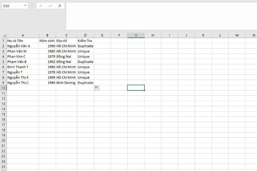Select column D header
Viewport: 257px width, 171px height.
click(x=85, y=35)
